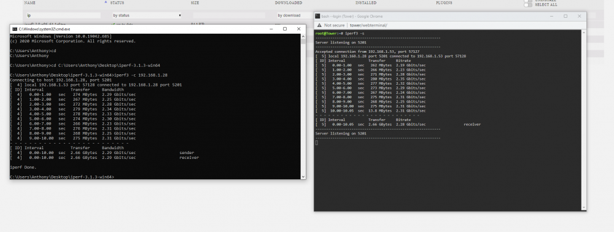Click 'Accepted connection from 192.168.1.53' line
The width and height of the screenshot is (614, 232).
pos(367,52)
